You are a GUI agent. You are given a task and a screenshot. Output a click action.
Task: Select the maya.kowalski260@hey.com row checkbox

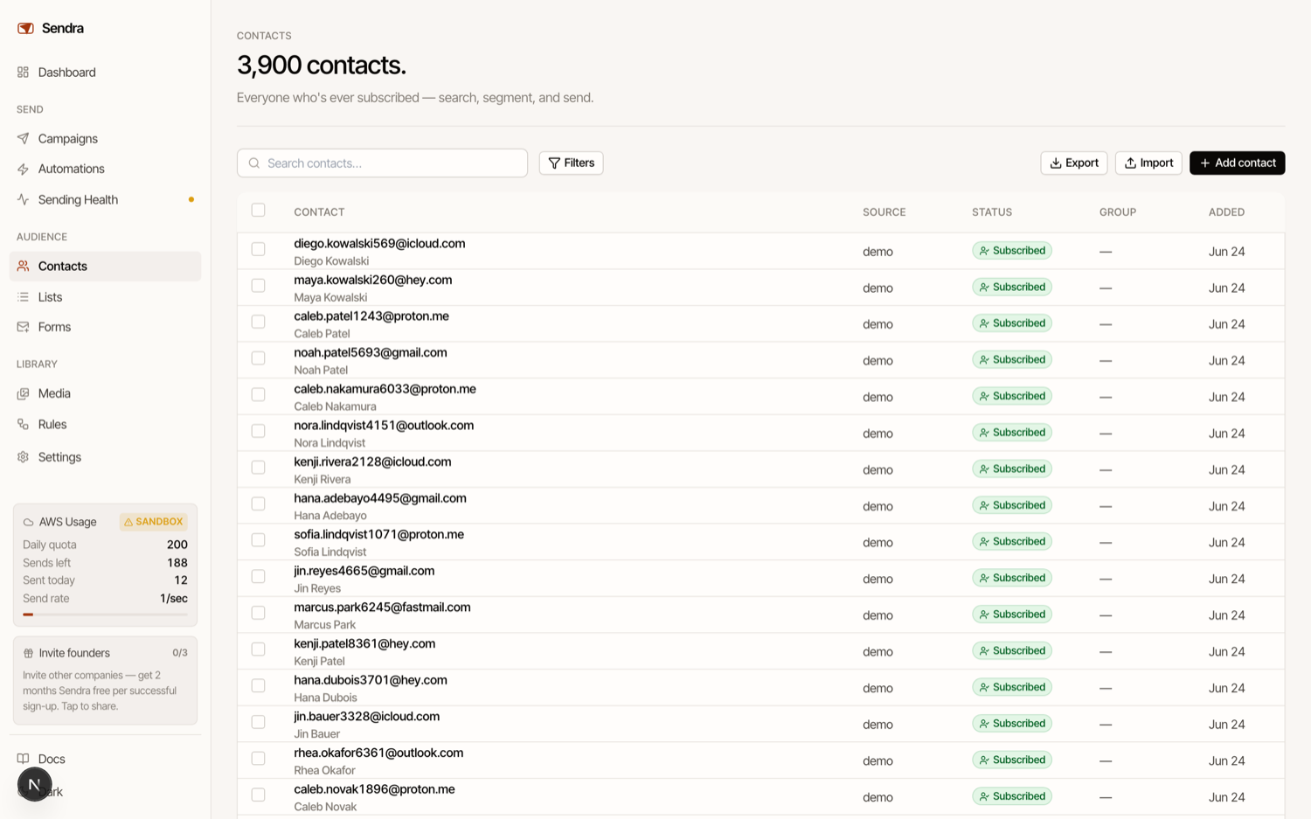(258, 286)
